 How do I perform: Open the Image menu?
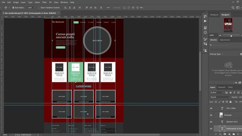tap(16, 2)
